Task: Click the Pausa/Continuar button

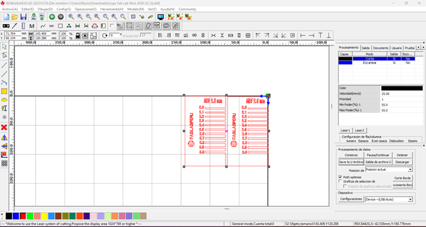Action: [x=378, y=155]
